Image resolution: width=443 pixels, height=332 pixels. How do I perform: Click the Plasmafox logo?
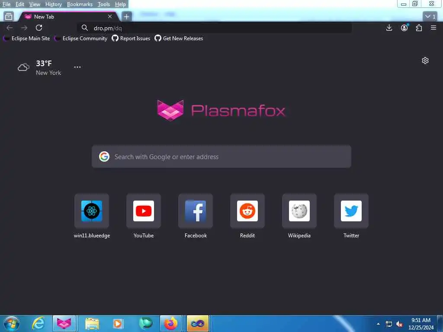point(221,110)
